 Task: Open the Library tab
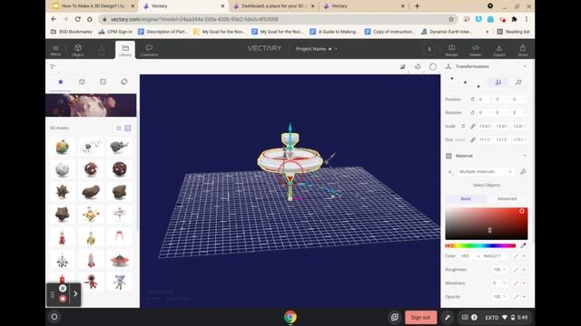(x=125, y=51)
